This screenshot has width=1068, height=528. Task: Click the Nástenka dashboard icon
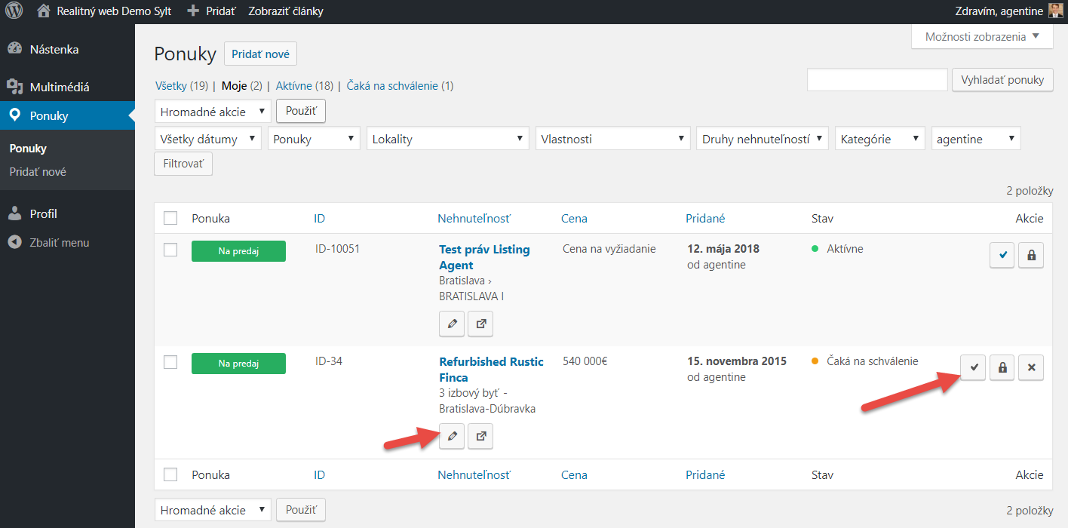15,49
